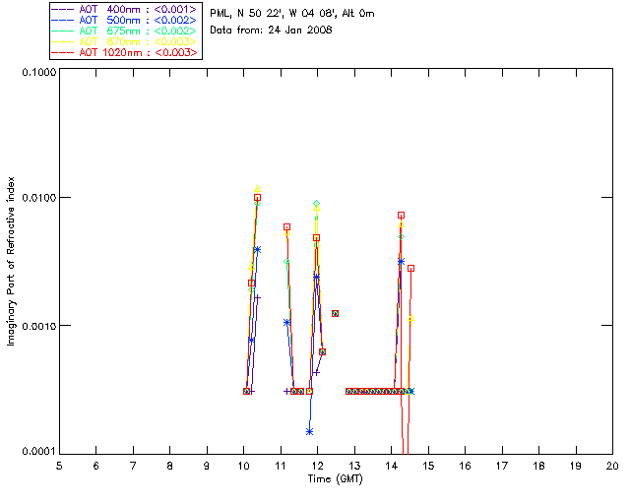Click the 0.0001 y-axis label
The width and height of the screenshot is (630, 504).
tap(39, 452)
